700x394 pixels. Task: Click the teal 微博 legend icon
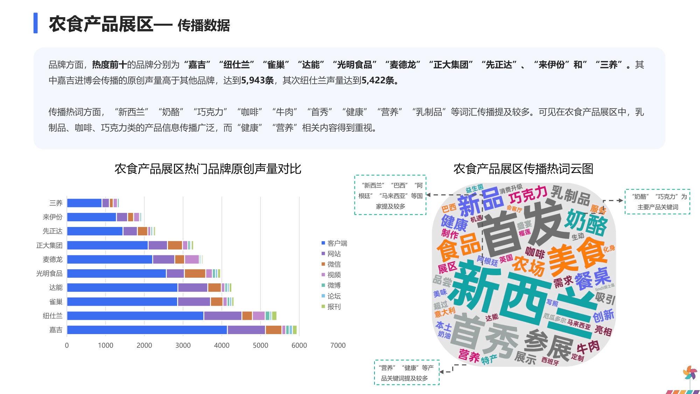(322, 285)
